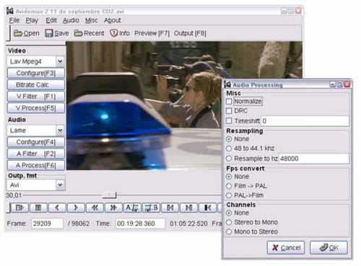Tick the DRC checkbox
The image size is (361, 266).
pos(229,111)
